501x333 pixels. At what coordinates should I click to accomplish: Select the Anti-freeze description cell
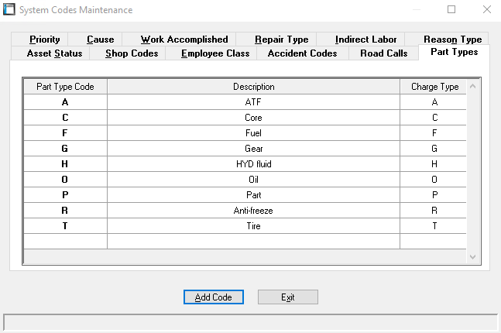click(253, 211)
